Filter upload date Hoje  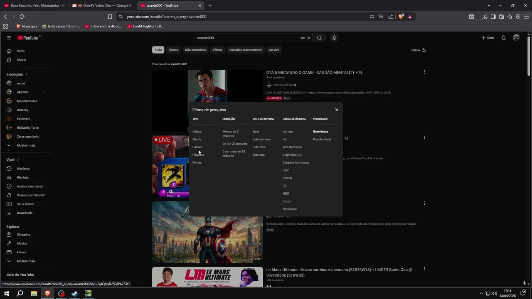(x=256, y=132)
